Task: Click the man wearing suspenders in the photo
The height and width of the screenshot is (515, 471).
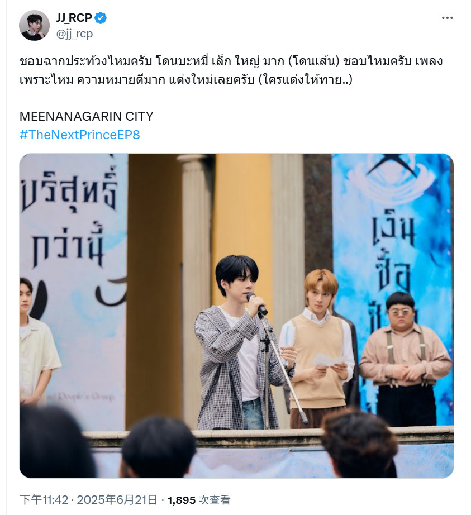Action: pos(405,359)
